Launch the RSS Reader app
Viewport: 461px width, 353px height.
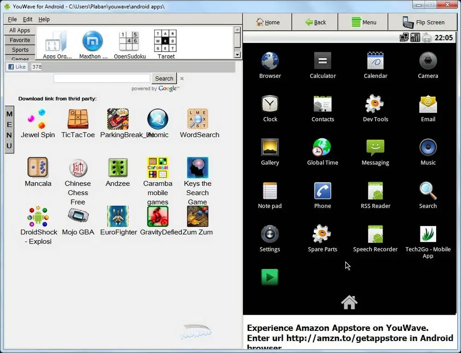[375, 191]
